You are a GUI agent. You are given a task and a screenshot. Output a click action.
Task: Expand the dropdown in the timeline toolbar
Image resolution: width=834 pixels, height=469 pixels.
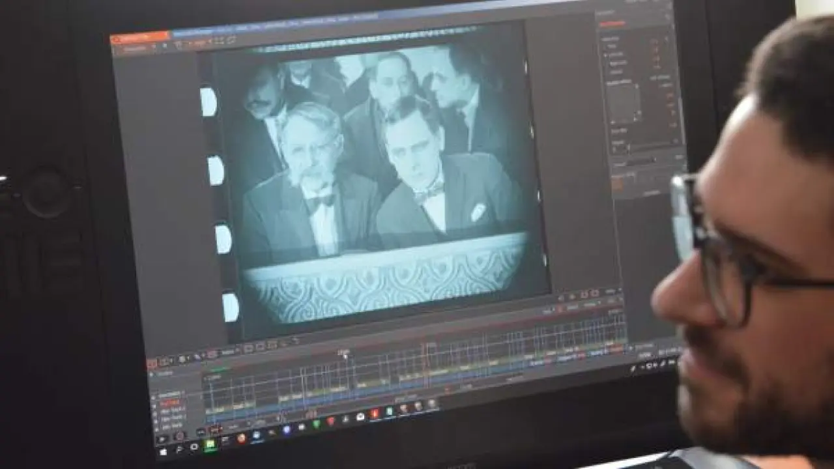click(x=228, y=352)
